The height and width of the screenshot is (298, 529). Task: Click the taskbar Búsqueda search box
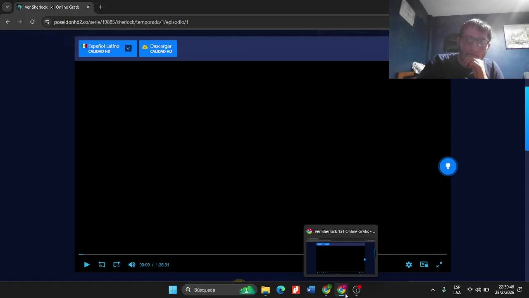[x=219, y=290]
